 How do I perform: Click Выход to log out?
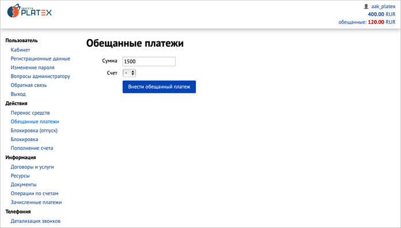[18, 94]
